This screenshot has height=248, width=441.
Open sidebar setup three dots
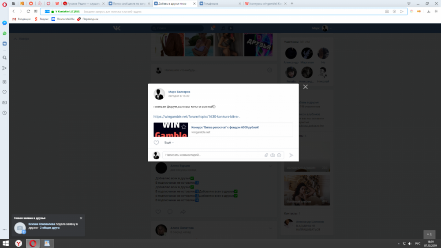(4, 229)
